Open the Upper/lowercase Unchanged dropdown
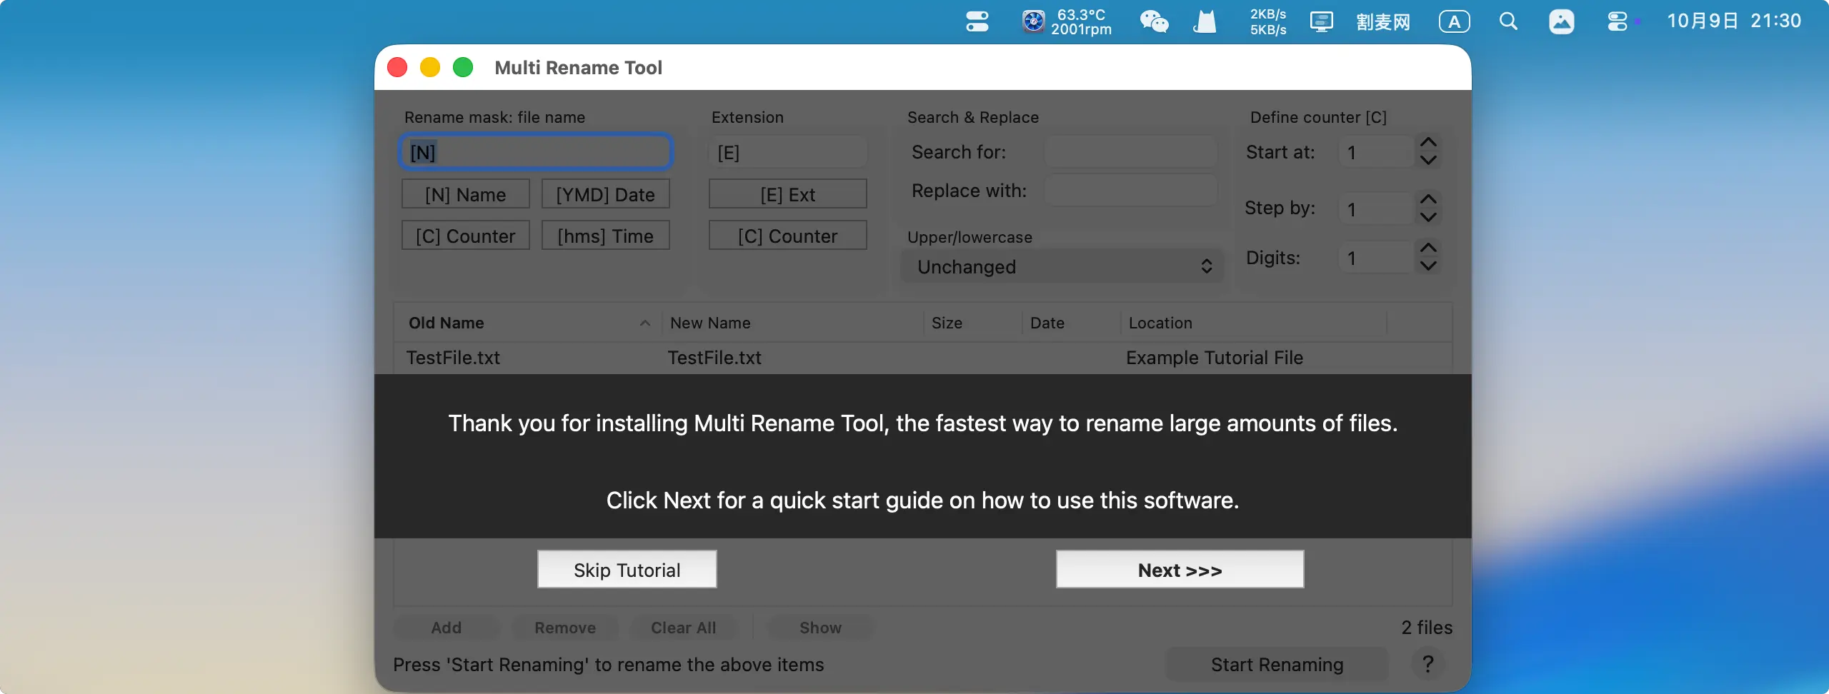 1062,266
